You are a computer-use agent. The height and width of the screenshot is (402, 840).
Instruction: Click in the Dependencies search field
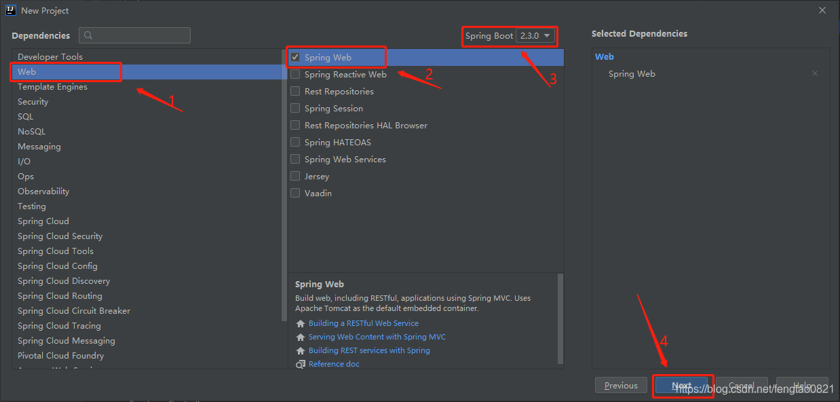pyautogui.click(x=134, y=35)
